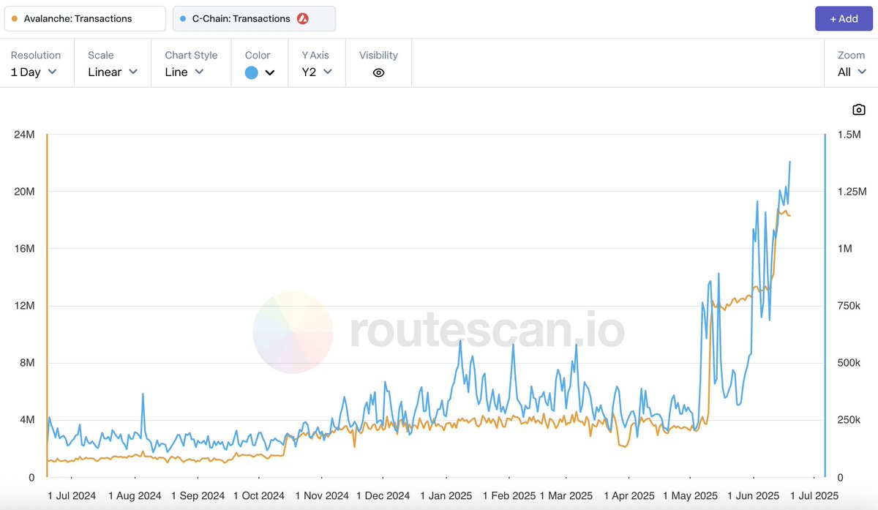878x510 pixels.
Task: Click the + Add button
Action: point(844,18)
